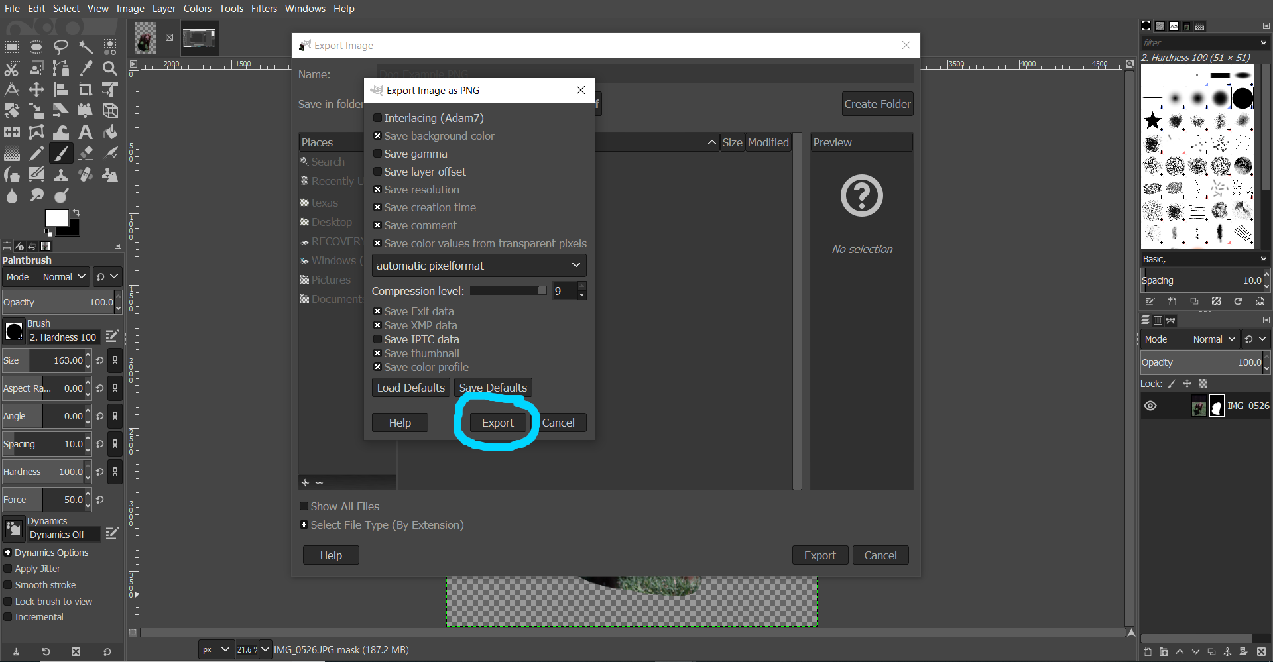Select the Pencil tool
1273x662 pixels.
[x=36, y=153]
